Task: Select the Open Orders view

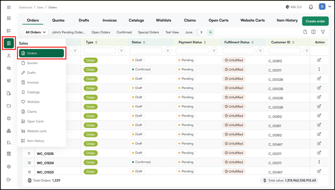Action: [x=100, y=33]
